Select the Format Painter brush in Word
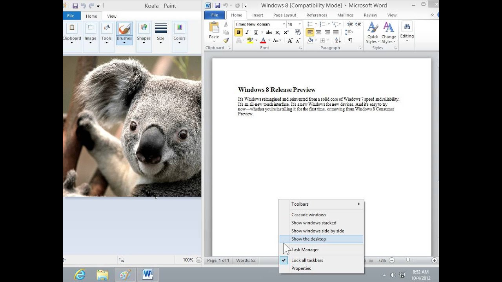The width and height of the screenshot is (502, 282). pos(226,40)
